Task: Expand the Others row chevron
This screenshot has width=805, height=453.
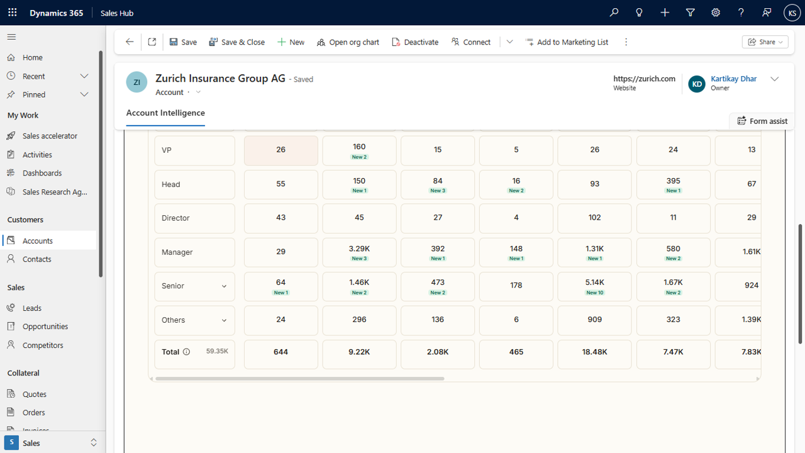Action: 224,320
